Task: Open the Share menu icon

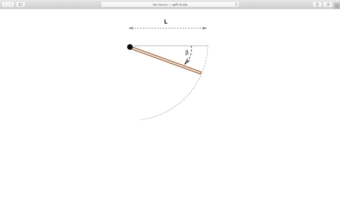Action: 317,4
